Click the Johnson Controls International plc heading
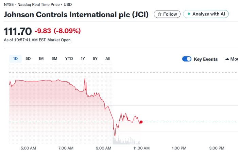Image resolution: width=238 pixels, height=155 pixels. 76,15
